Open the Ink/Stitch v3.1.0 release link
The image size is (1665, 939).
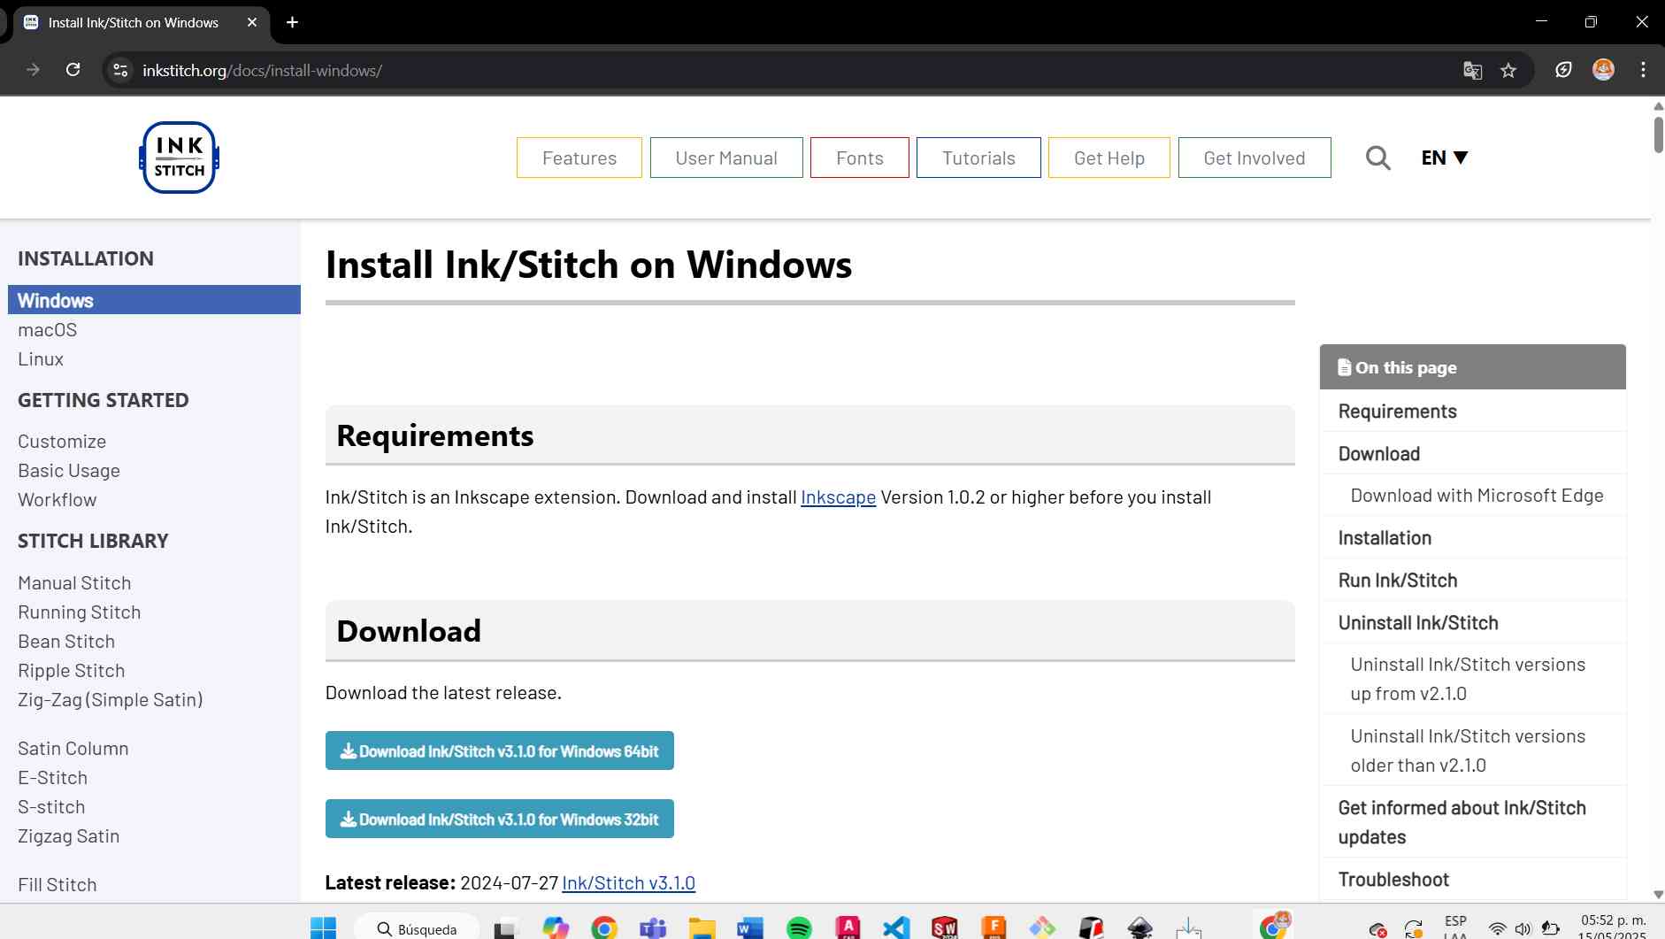pyautogui.click(x=628, y=883)
